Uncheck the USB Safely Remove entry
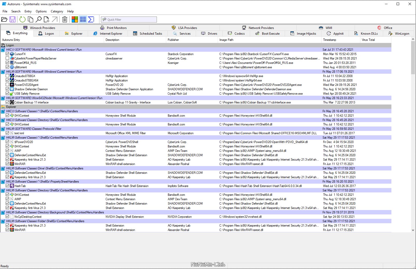The image size is (416, 269). [7, 94]
